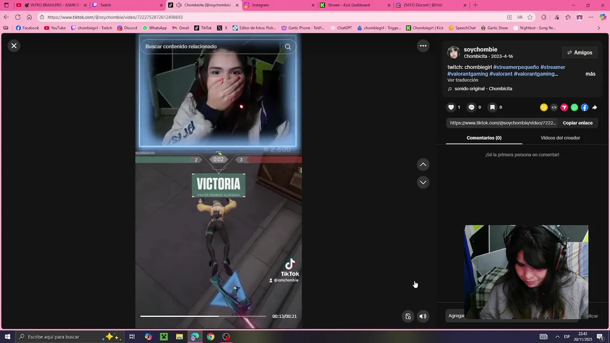
Task: Save video with bookmark icon
Action: click(492, 107)
